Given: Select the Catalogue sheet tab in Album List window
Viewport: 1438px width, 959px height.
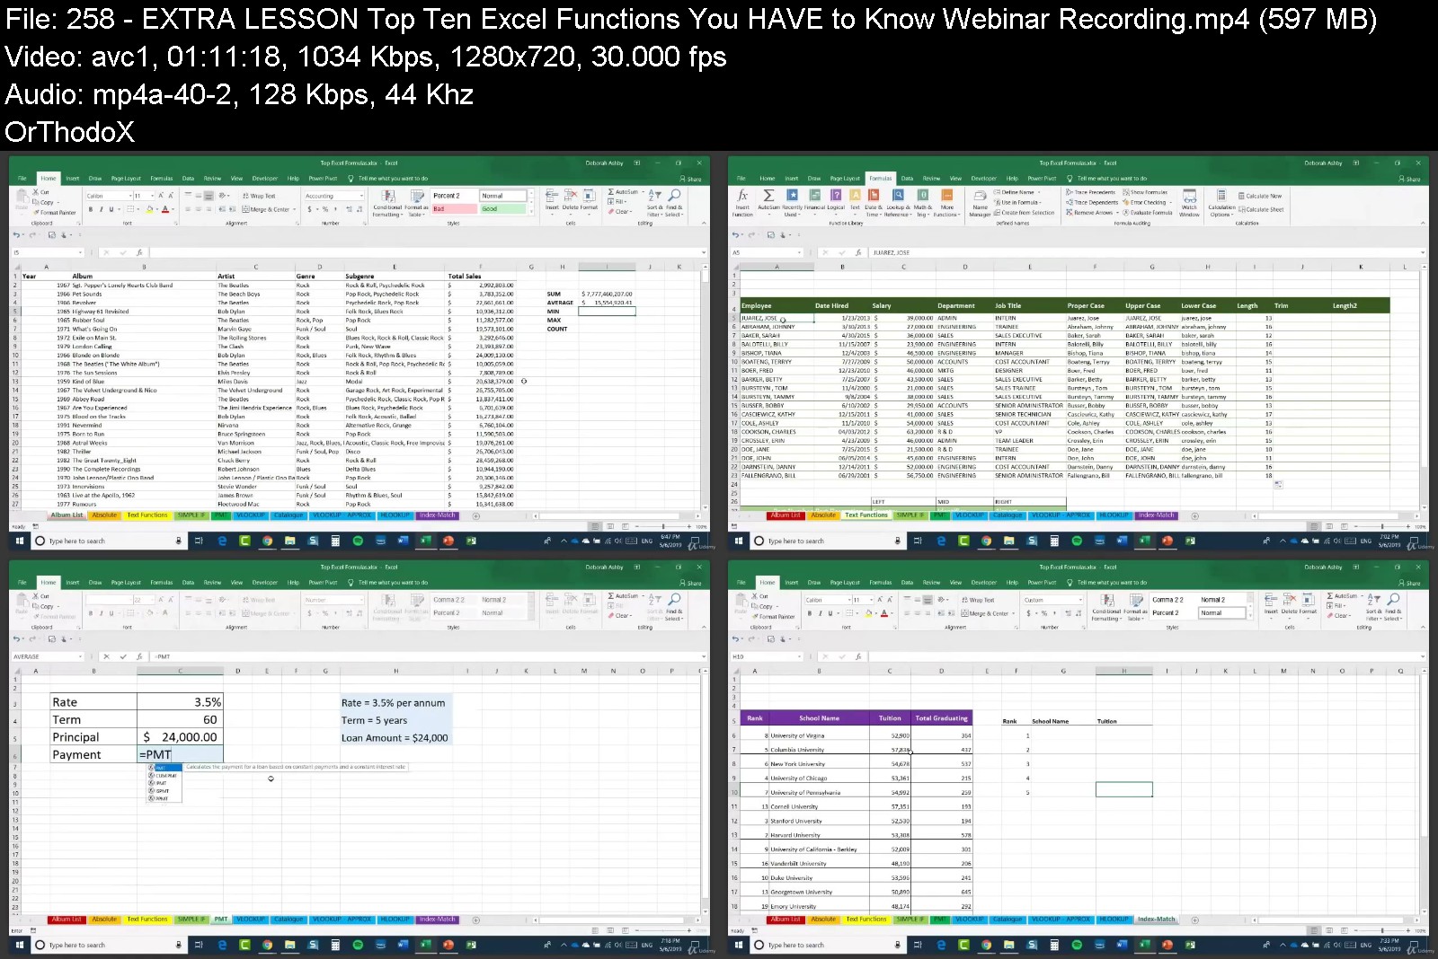Looking at the screenshot, I should [288, 515].
